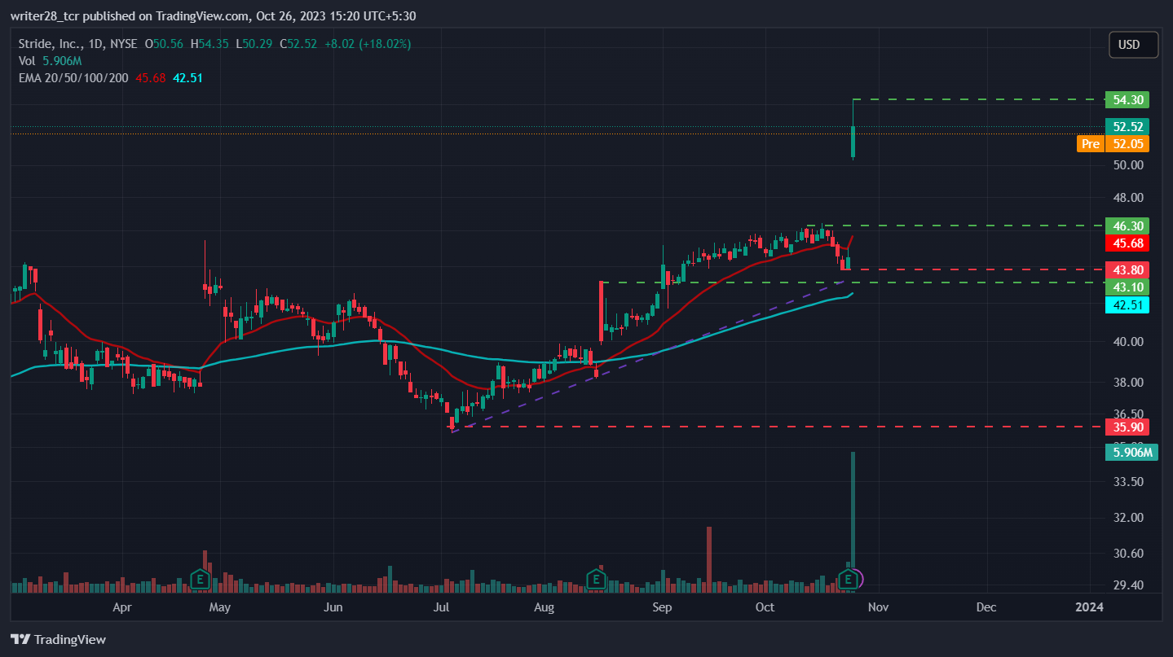Click the Apr label on time axis
Image resolution: width=1173 pixels, height=657 pixels.
coord(122,607)
